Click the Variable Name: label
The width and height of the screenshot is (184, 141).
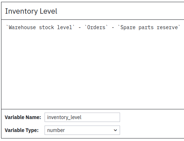pyautogui.click(x=23, y=117)
